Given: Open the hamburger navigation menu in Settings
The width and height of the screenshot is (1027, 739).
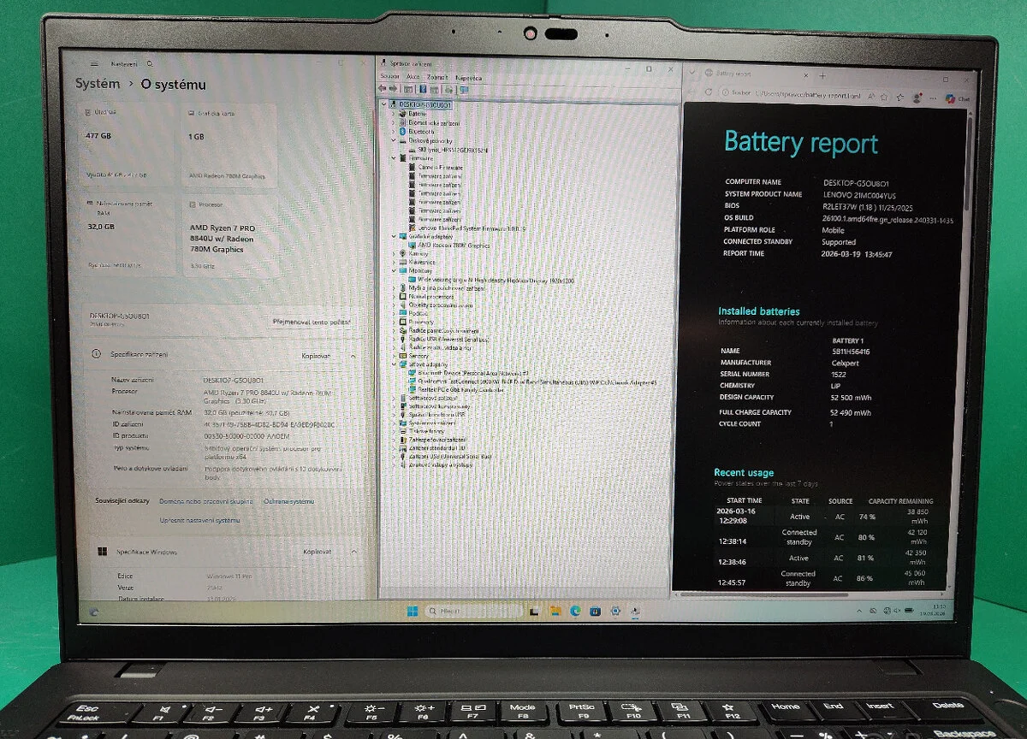Looking at the screenshot, I should (93, 64).
